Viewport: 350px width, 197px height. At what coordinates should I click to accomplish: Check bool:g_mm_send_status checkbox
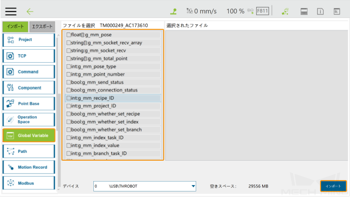(x=68, y=82)
